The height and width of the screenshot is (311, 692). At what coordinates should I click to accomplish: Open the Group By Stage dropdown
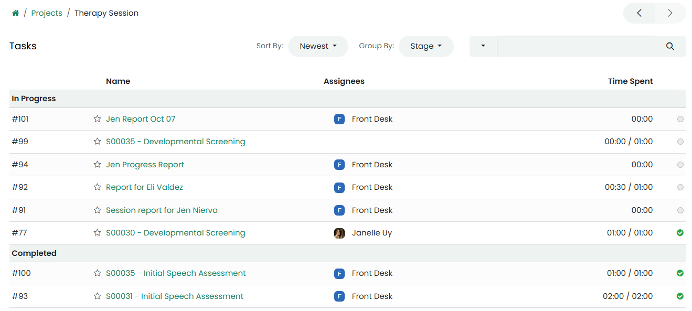coord(426,46)
